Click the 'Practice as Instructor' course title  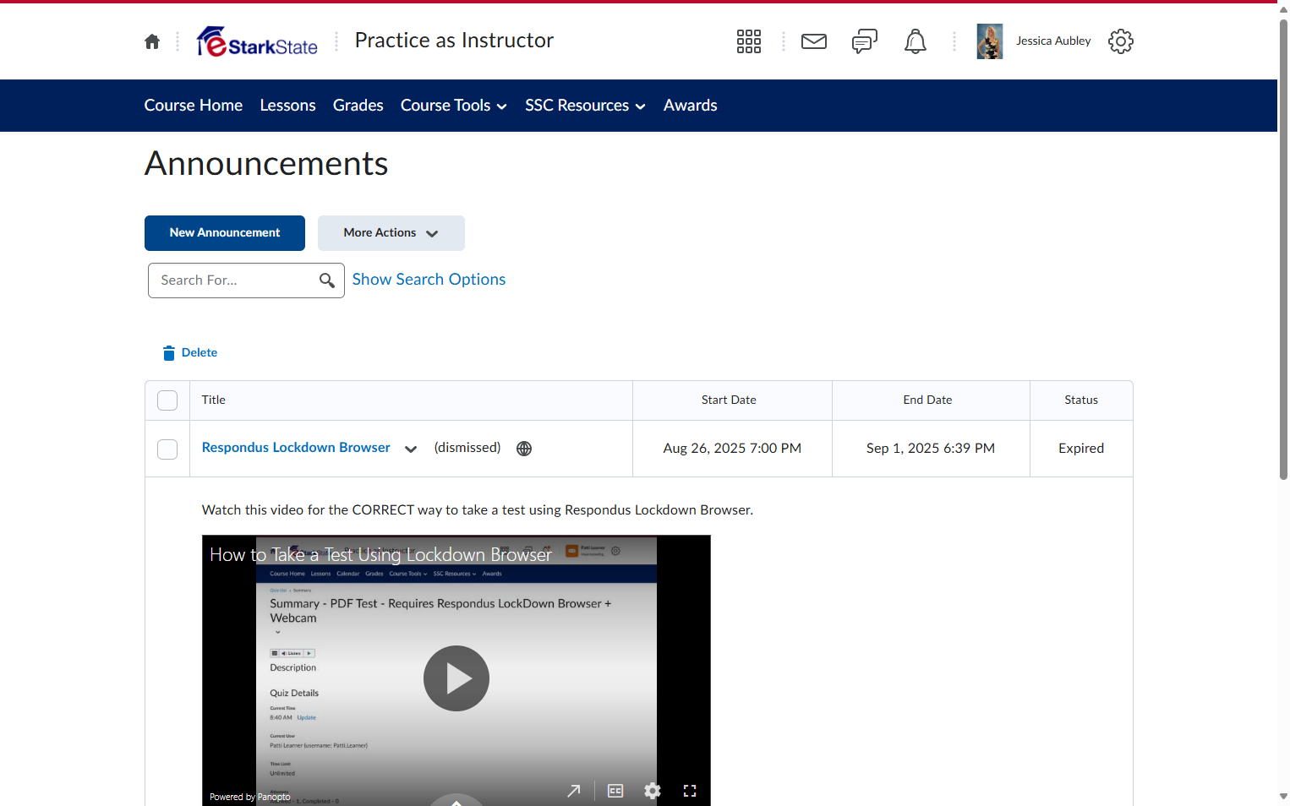click(x=454, y=41)
